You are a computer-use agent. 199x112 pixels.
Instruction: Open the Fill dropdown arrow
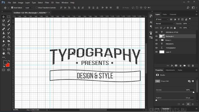[x=189, y=28]
